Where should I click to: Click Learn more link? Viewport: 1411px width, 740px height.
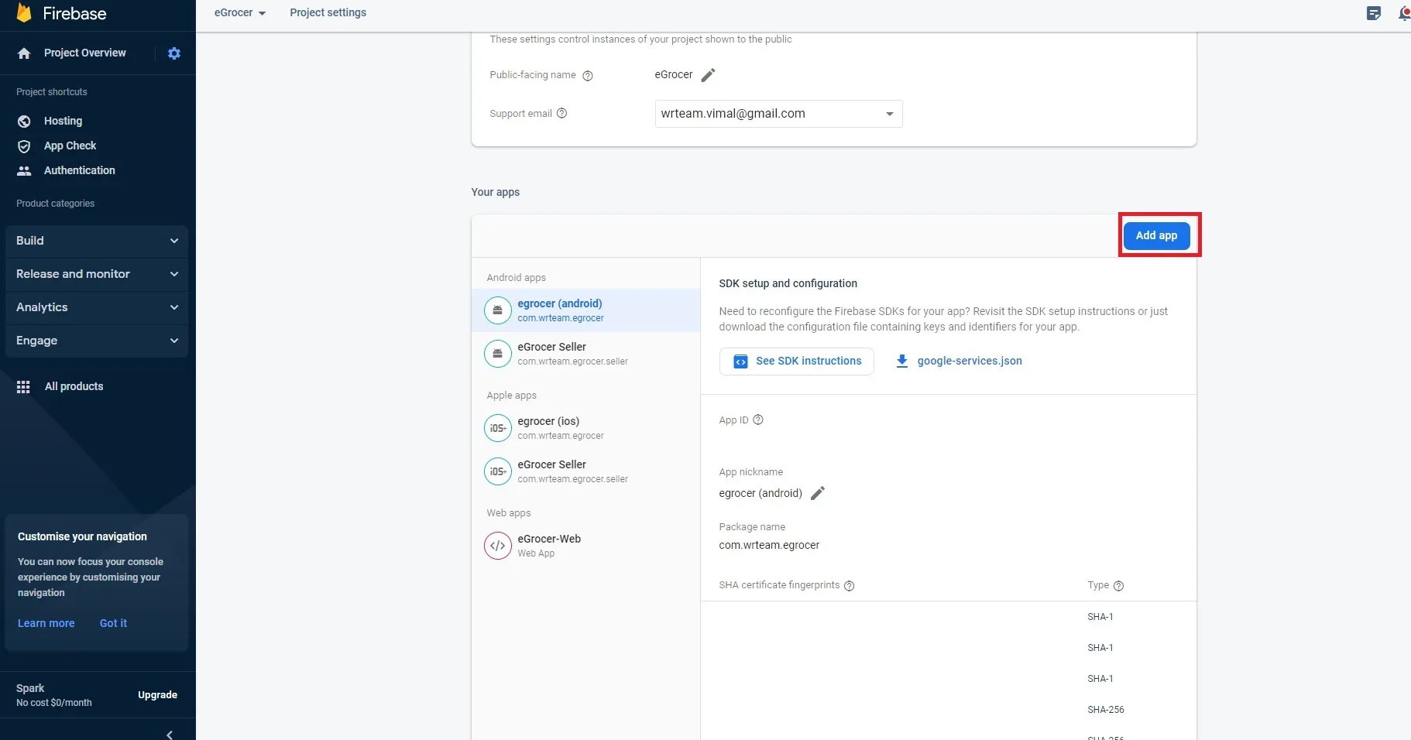click(x=46, y=623)
